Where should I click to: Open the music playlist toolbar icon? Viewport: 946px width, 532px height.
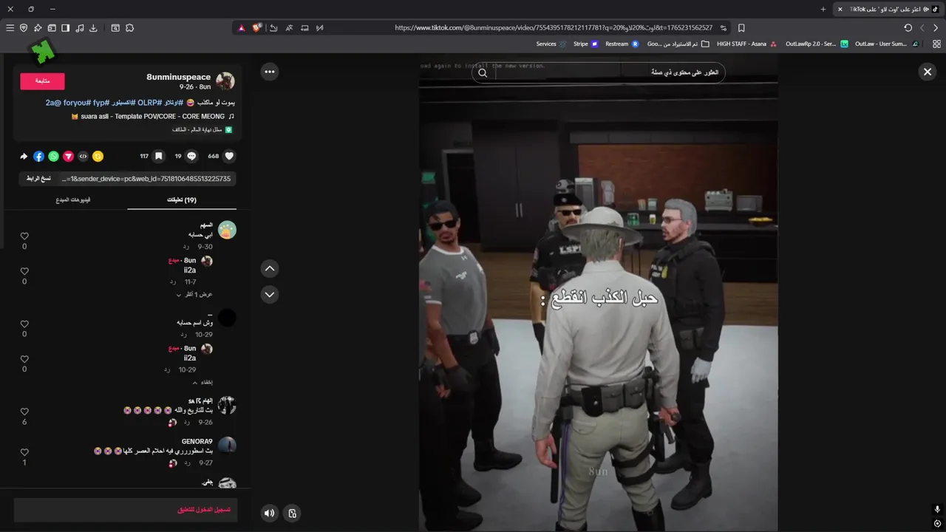79,28
